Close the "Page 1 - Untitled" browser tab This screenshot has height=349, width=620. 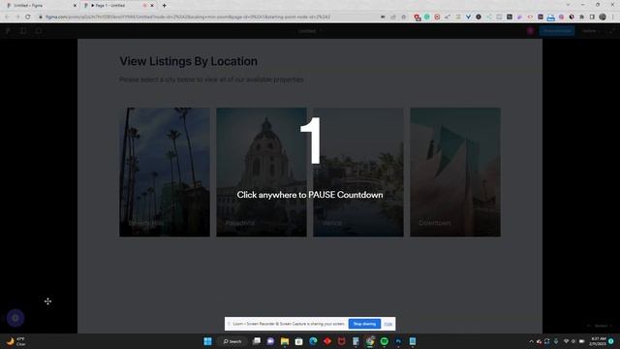[x=152, y=6]
